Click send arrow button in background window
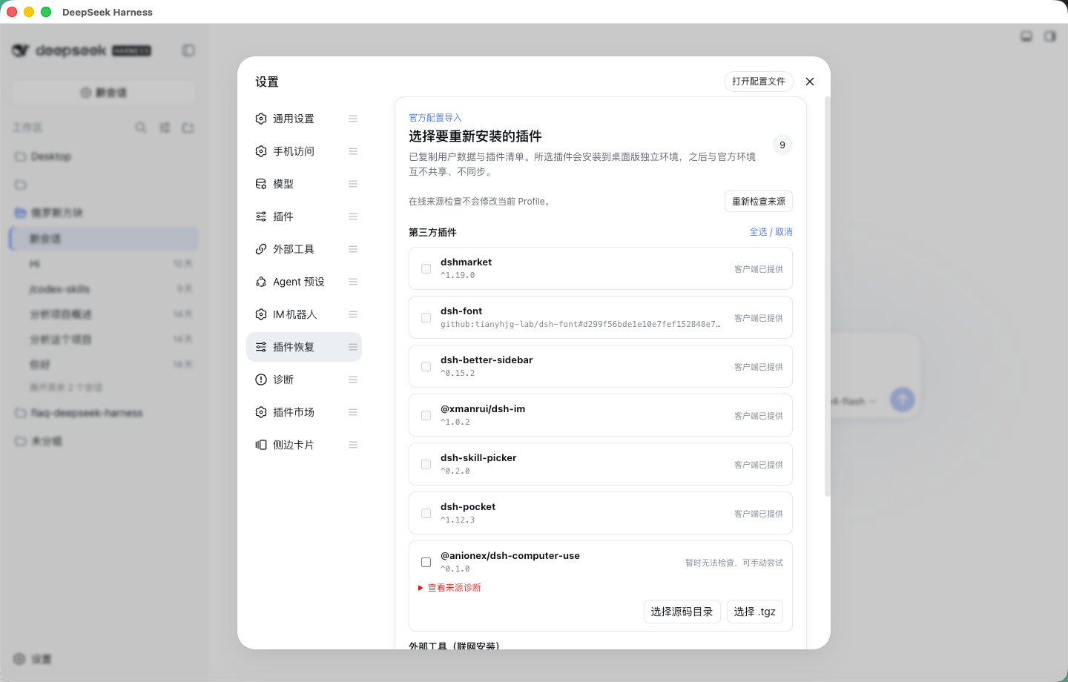The height and width of the screenshot is (682, 1068). pyautogui.click(x=902, y=400)
